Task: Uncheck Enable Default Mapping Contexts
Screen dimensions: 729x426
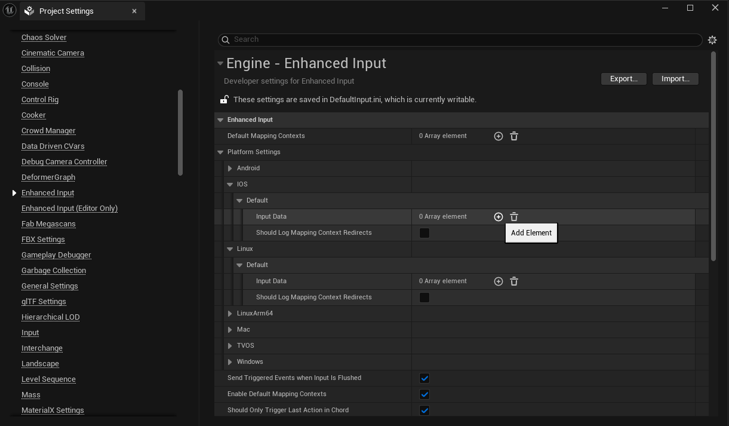Action: point(425,394)
